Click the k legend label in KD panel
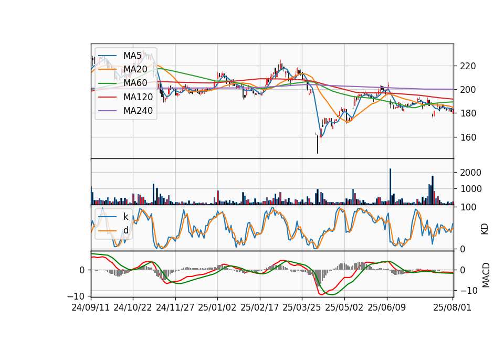Viewport: 504px width, 362px height. pyautogui.click(x=125, y=217)
